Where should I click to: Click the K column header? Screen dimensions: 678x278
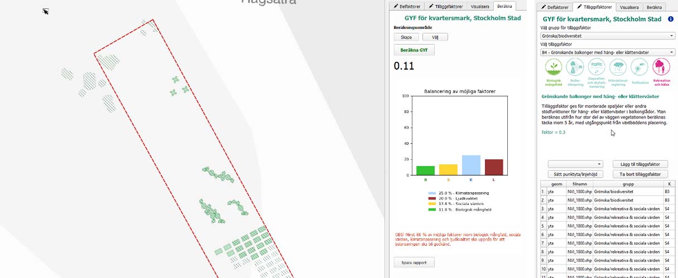tap(669, 183)
